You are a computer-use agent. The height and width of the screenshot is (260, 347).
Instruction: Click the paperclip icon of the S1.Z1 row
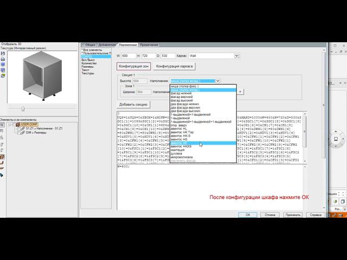click(23, 128)
